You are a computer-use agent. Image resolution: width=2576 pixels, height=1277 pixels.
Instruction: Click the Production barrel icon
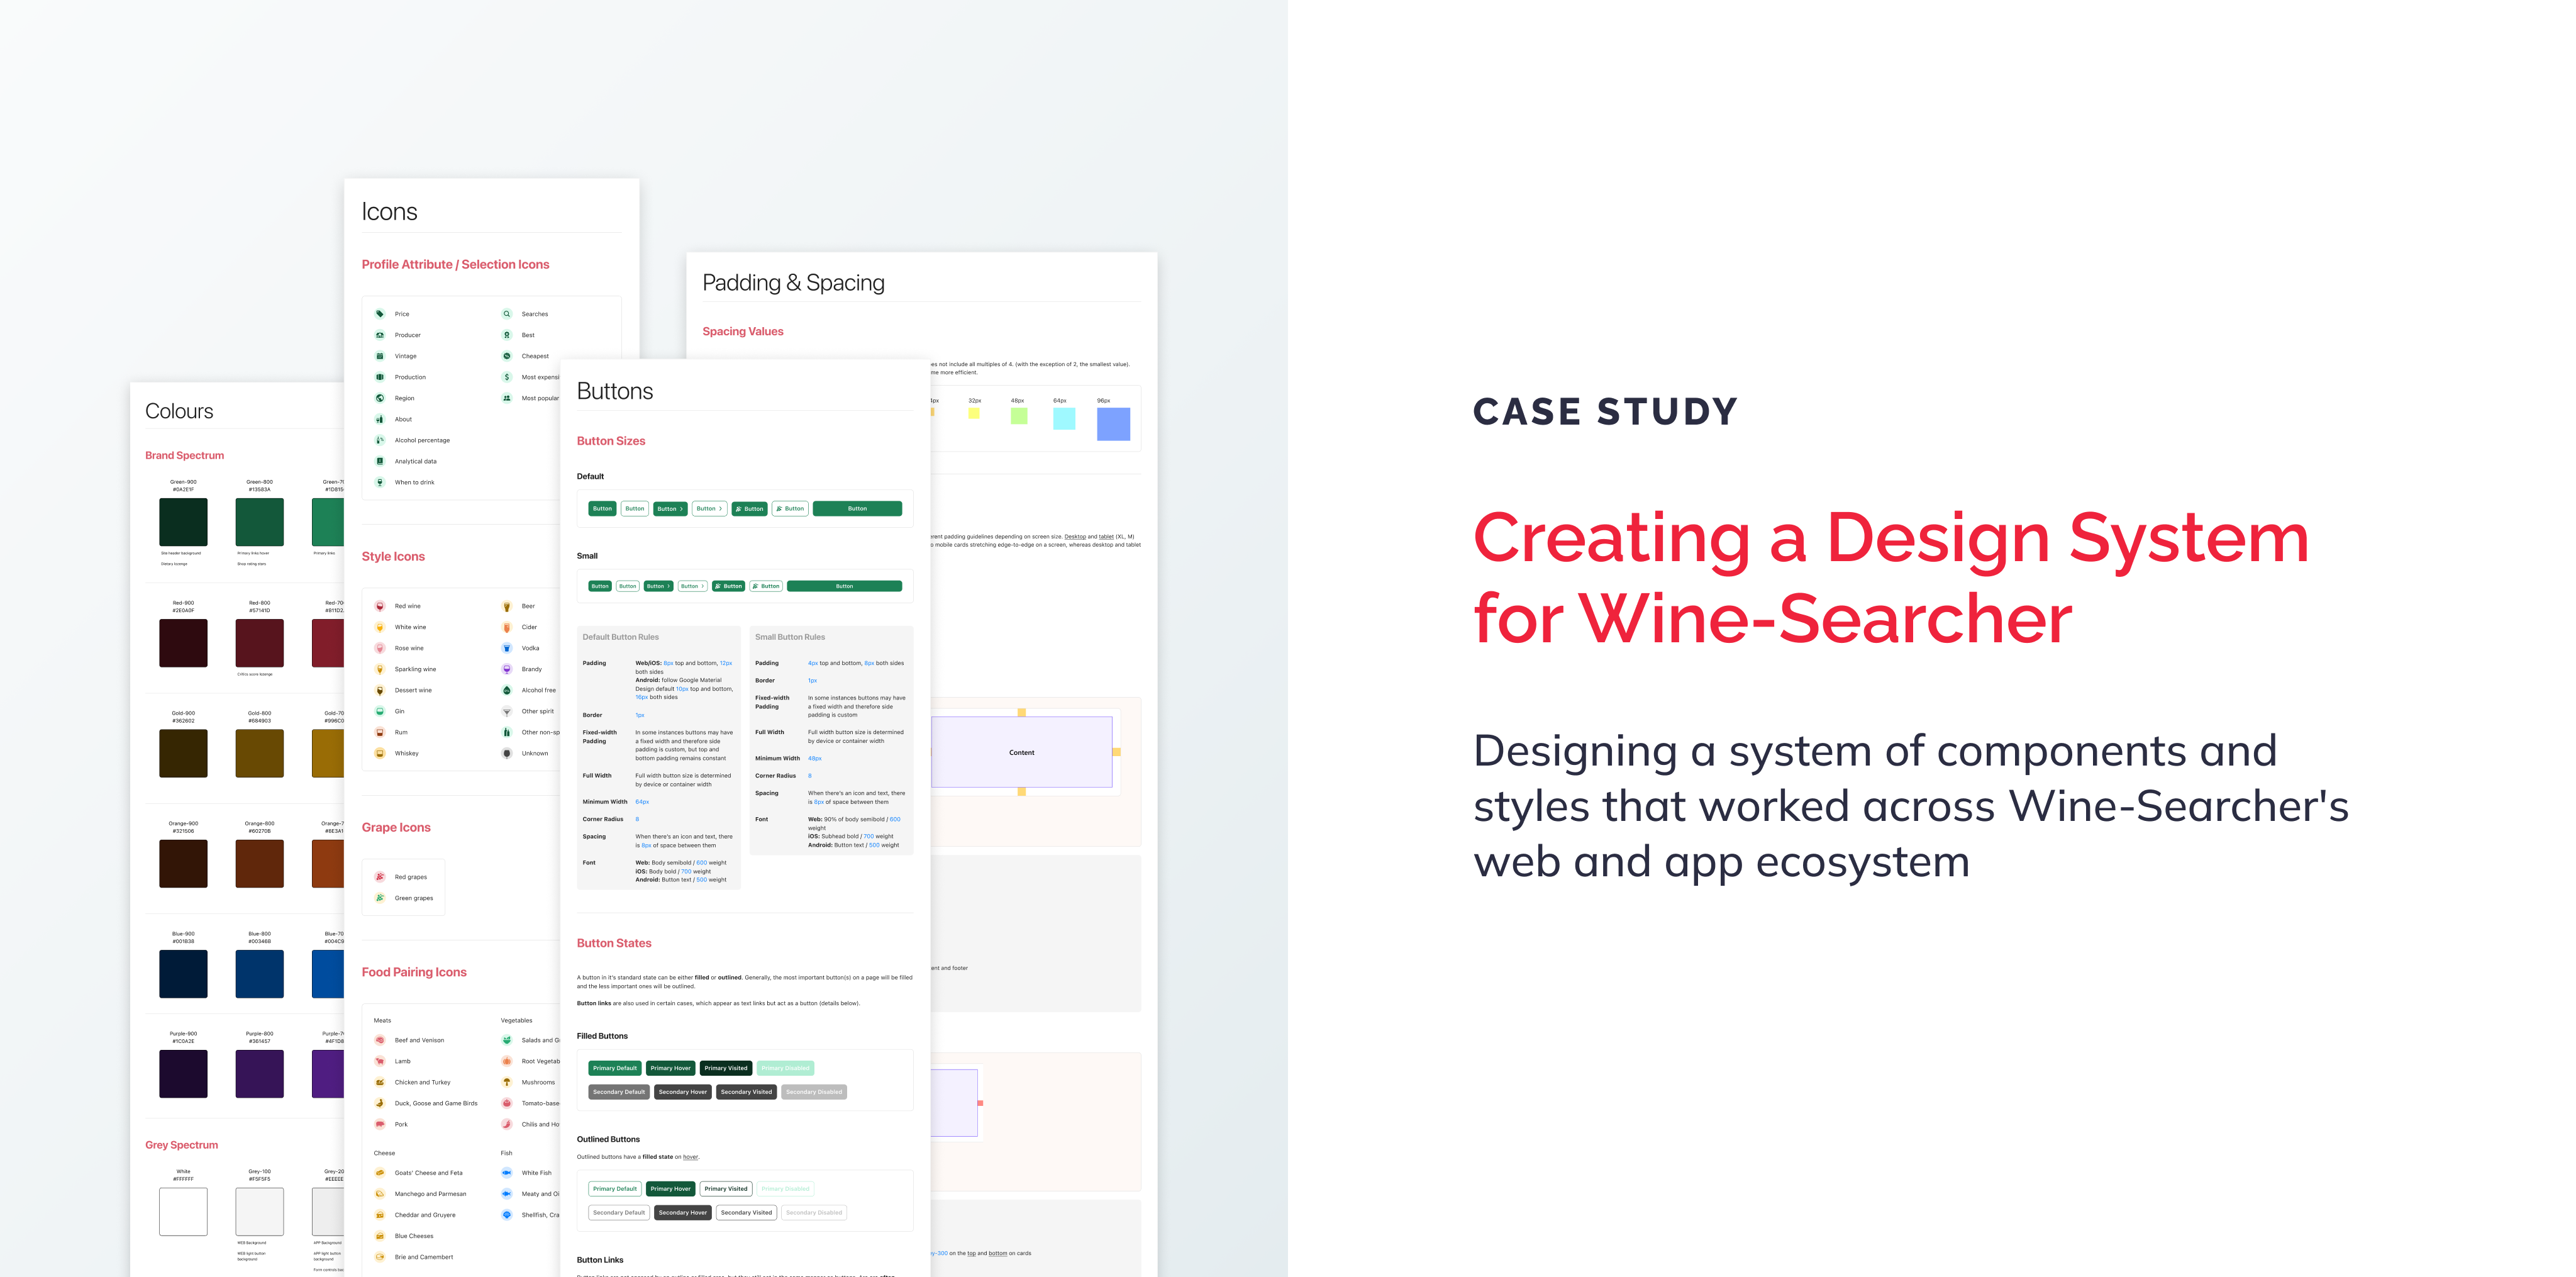coord(380,377)
